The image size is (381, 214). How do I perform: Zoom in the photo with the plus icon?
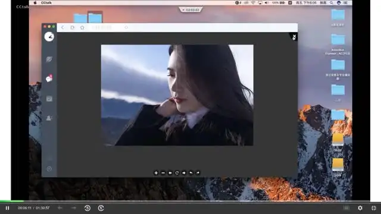click(156, 173)
